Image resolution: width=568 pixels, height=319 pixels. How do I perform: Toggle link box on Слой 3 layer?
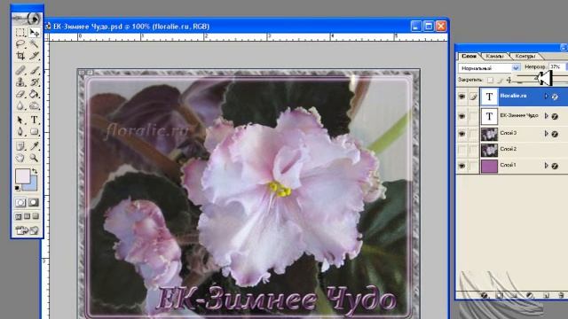point(473,134)
